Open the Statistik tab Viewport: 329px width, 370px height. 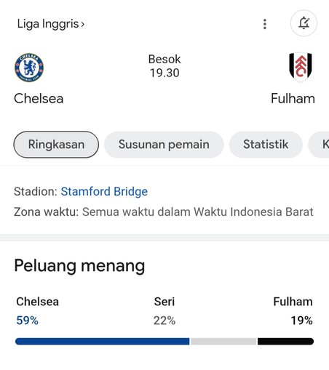[x=266, y=145]
